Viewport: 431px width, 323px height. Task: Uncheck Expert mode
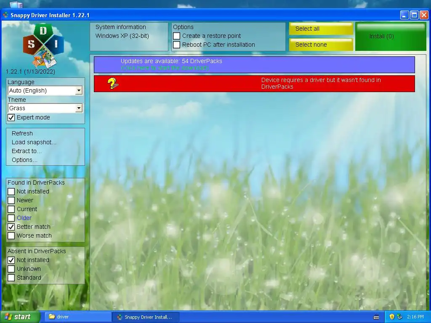pos(11,118)
